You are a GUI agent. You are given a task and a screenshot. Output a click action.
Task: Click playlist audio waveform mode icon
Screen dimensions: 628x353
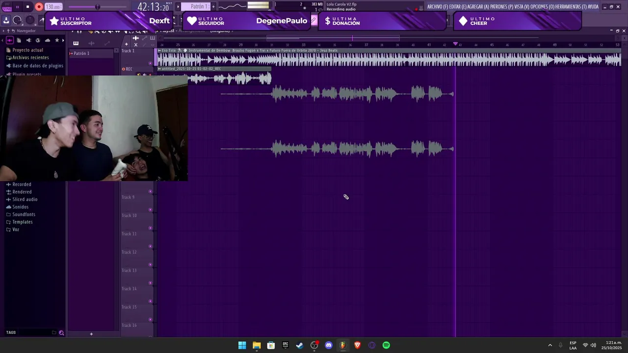(x=136, y=38)
